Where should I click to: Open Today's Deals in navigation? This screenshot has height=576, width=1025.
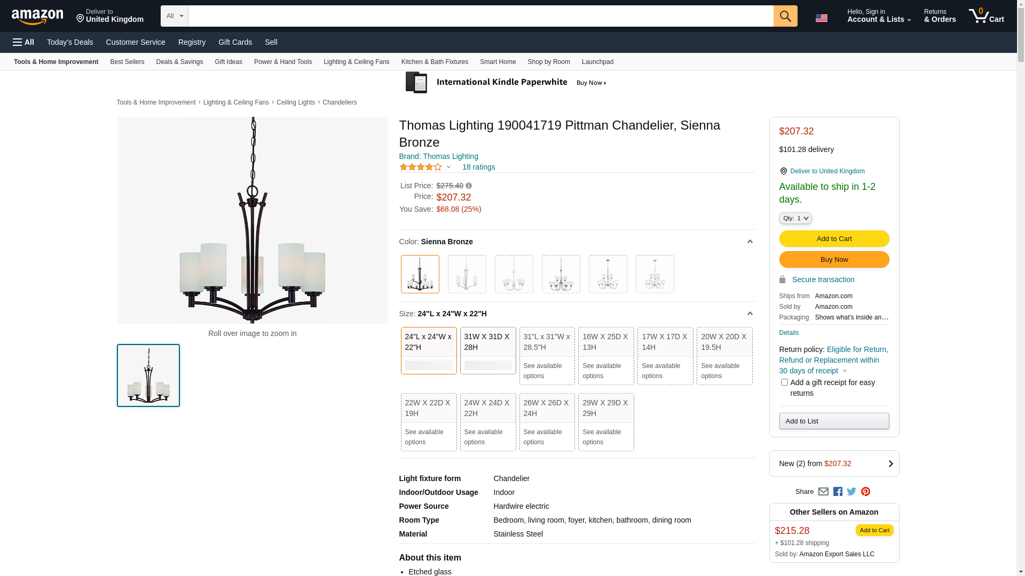pos(70,42)
